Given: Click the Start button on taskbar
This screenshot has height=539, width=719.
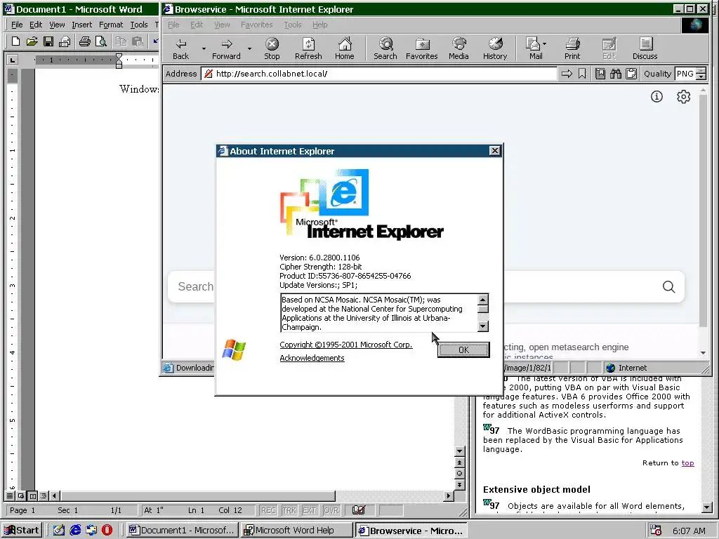Looking at the screenshot, I should pos(22,531).
